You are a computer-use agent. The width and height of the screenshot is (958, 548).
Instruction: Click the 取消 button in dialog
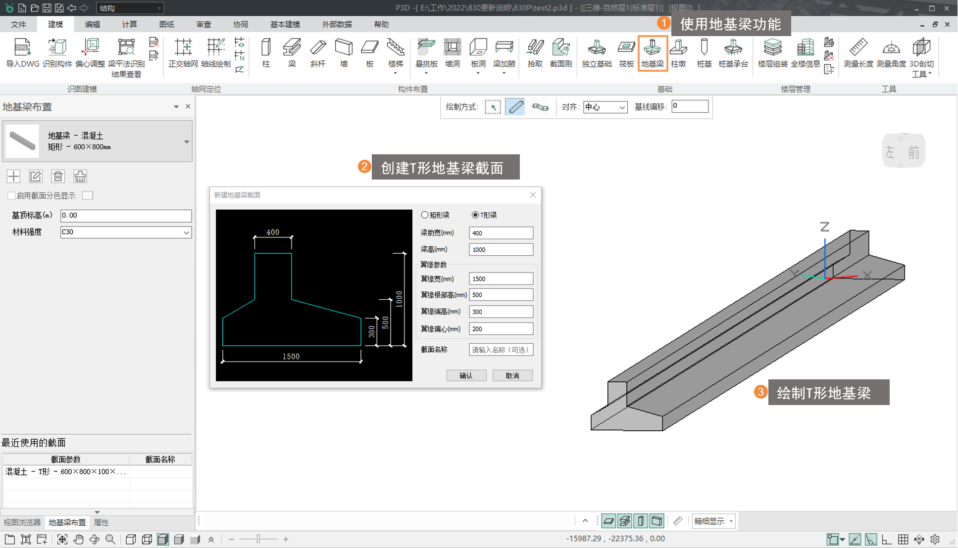(x=512, y=376)
